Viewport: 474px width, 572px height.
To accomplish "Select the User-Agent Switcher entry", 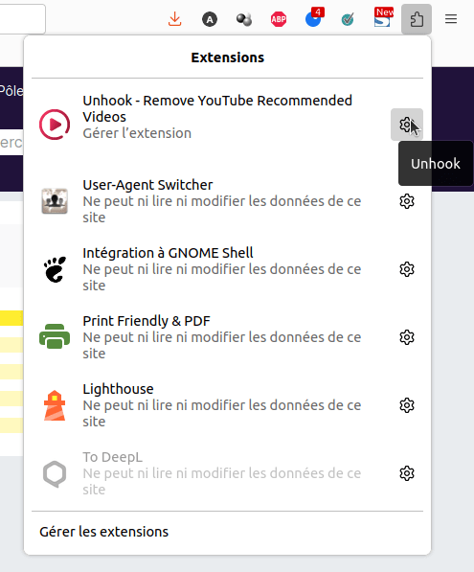I will 210,201.
